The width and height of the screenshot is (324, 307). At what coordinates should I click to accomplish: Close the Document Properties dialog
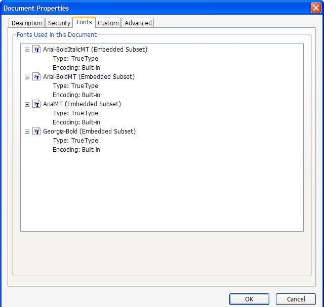[x=316, y=8]
